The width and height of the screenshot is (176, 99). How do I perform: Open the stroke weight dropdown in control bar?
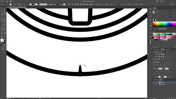click(x=28, y=4)
